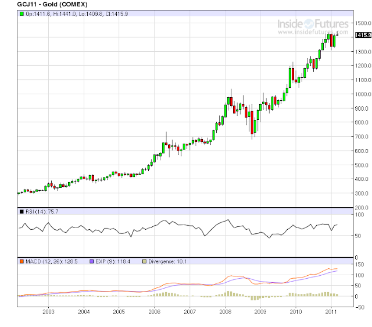Click the 400.0 price axis label
This screenshot has width=372, height=327.
point(362,179)
